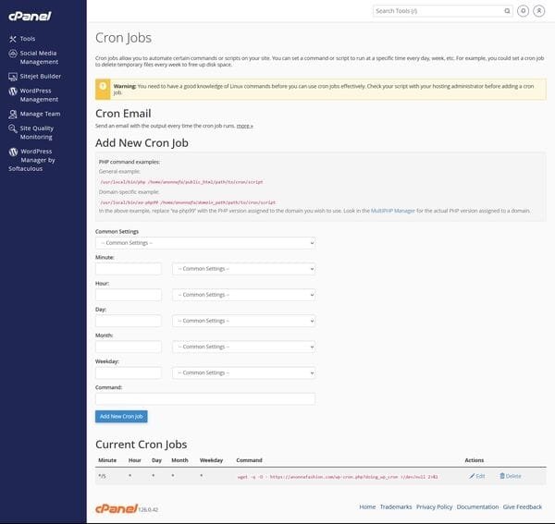Viewport: 555px width, 524px height.
Task: Click the Sitejet Builder sidebar icon
Action: (x=13, y=76)
